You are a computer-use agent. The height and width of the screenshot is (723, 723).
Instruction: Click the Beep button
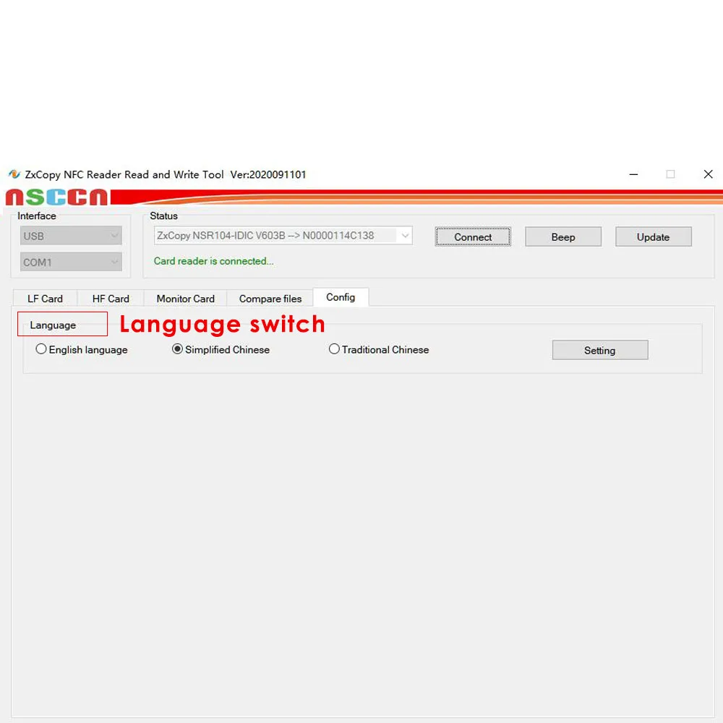coord(563,237)
